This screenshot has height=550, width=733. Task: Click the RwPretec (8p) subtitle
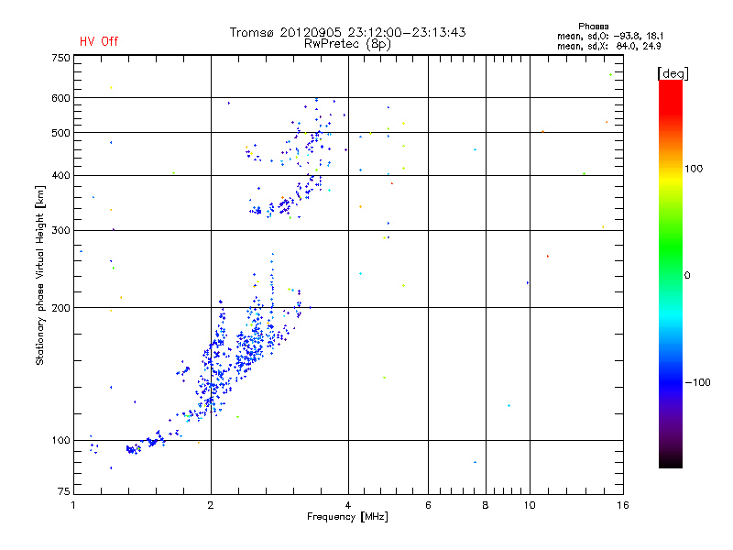(x=347, y=44)
